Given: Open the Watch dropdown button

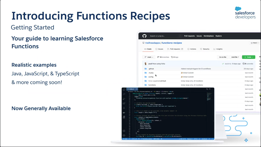Looking at the screenshot, I should coord(255,43).
